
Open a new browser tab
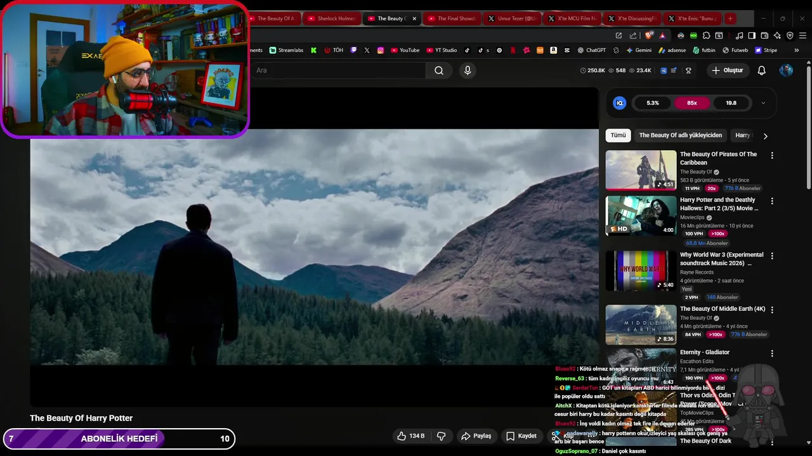pos(730,18)
